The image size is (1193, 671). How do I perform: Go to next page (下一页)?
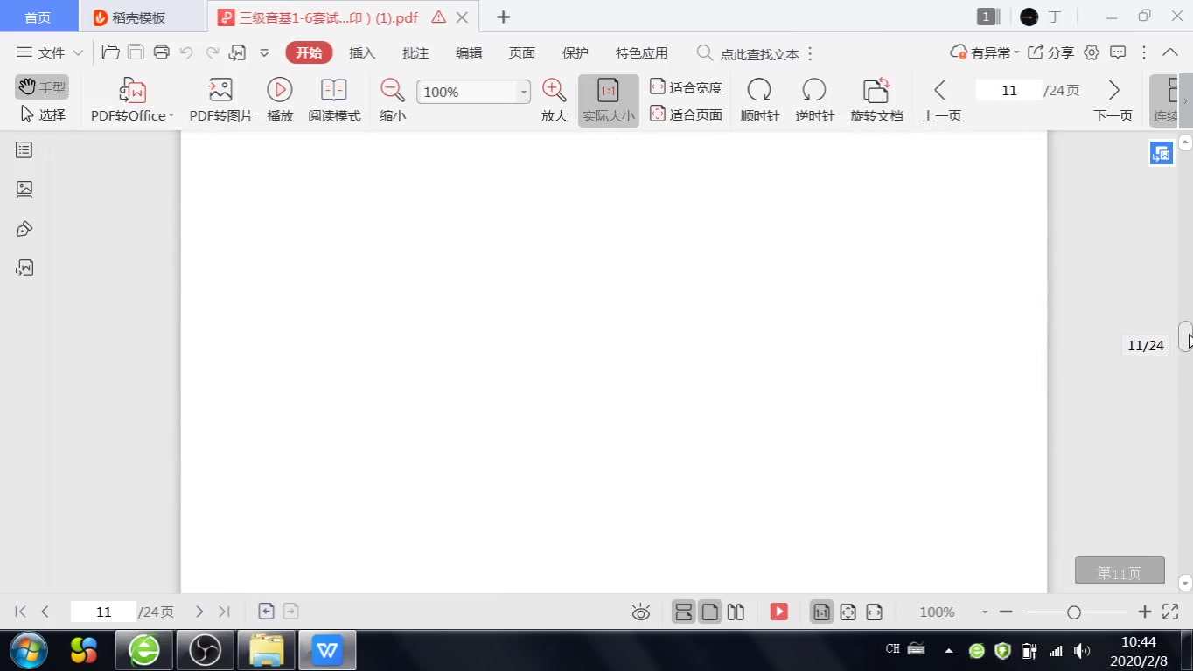[x=1113, y=100]
